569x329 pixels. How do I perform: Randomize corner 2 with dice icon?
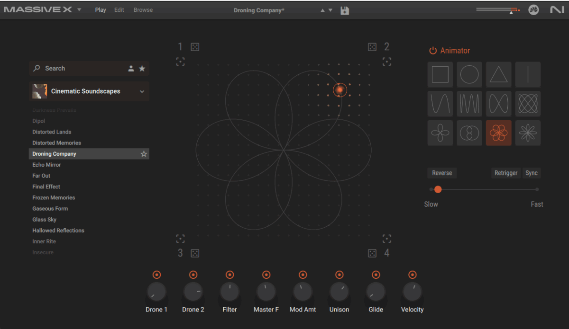pos(372,47)
